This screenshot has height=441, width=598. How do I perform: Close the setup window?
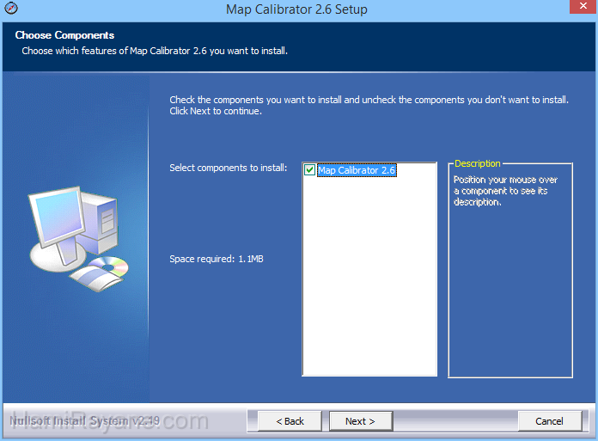coord(583,7)
